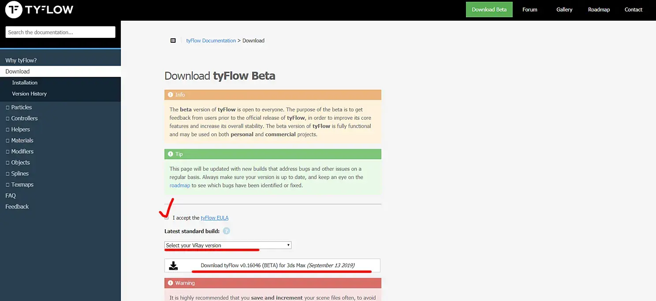Click the red Warning box header

(x=273, y=283)
